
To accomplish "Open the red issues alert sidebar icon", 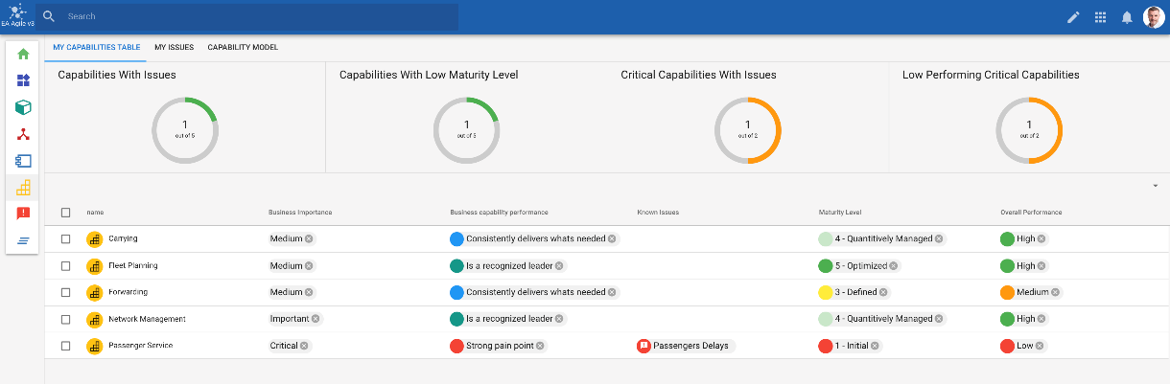I will point(23,214).
